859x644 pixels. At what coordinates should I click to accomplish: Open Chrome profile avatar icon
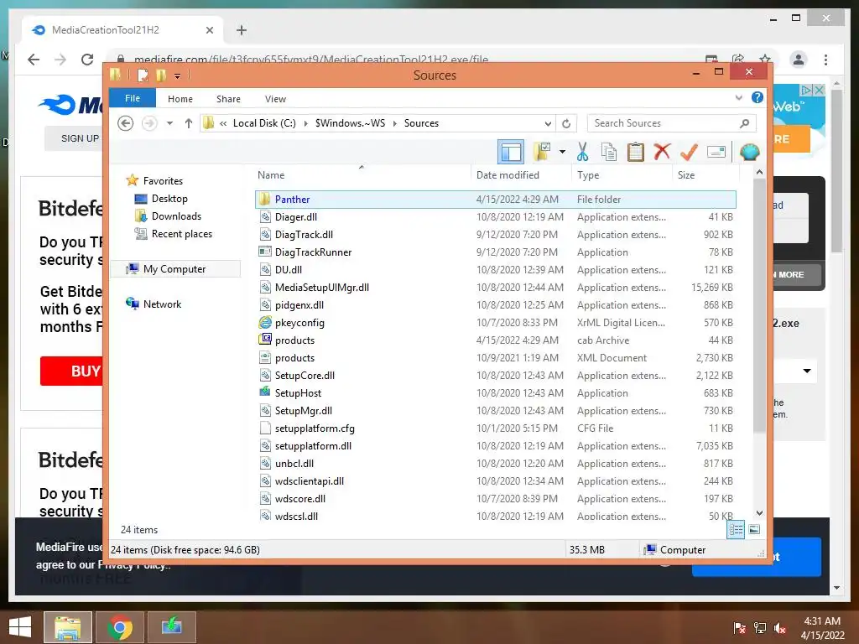click(x=799, y=60)
